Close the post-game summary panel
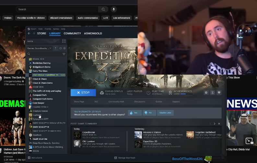 [x=219, y=124]
